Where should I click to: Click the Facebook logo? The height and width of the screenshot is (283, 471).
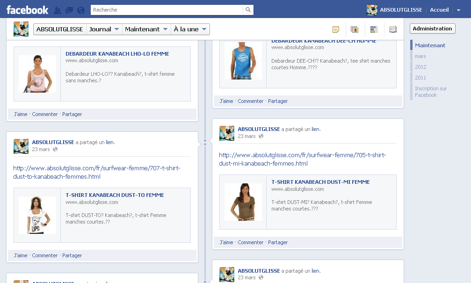[27, 10]
